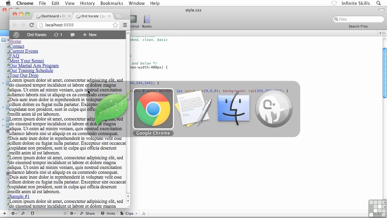This screenshot has width=387, height=218.
Task: Go back using Chrome's back arrow
Action: tap(15, 25)
